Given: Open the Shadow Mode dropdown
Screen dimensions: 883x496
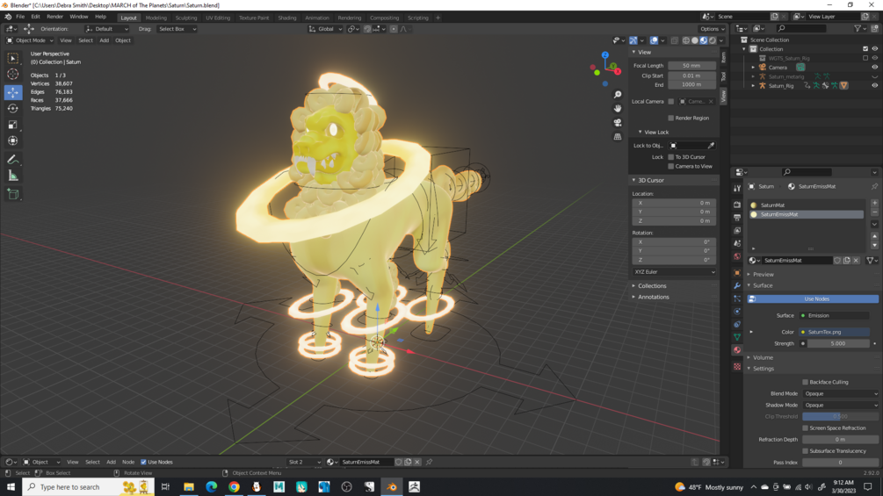Looking at the screenshot, I should tap(840, 405).
